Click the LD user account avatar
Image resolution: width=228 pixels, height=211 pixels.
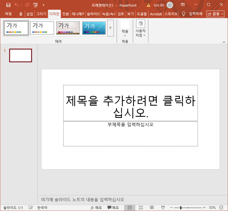[x=170, y=5]
